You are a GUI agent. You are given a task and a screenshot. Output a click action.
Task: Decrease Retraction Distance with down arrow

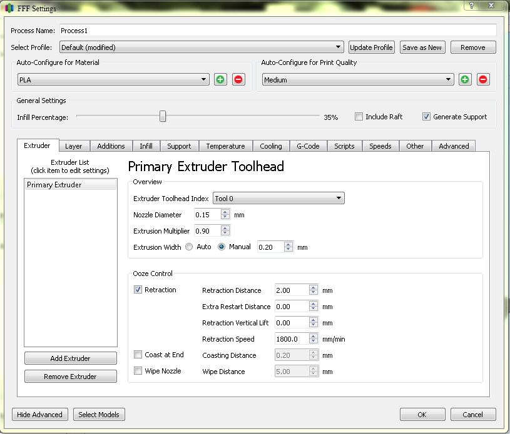pos(314,293)
